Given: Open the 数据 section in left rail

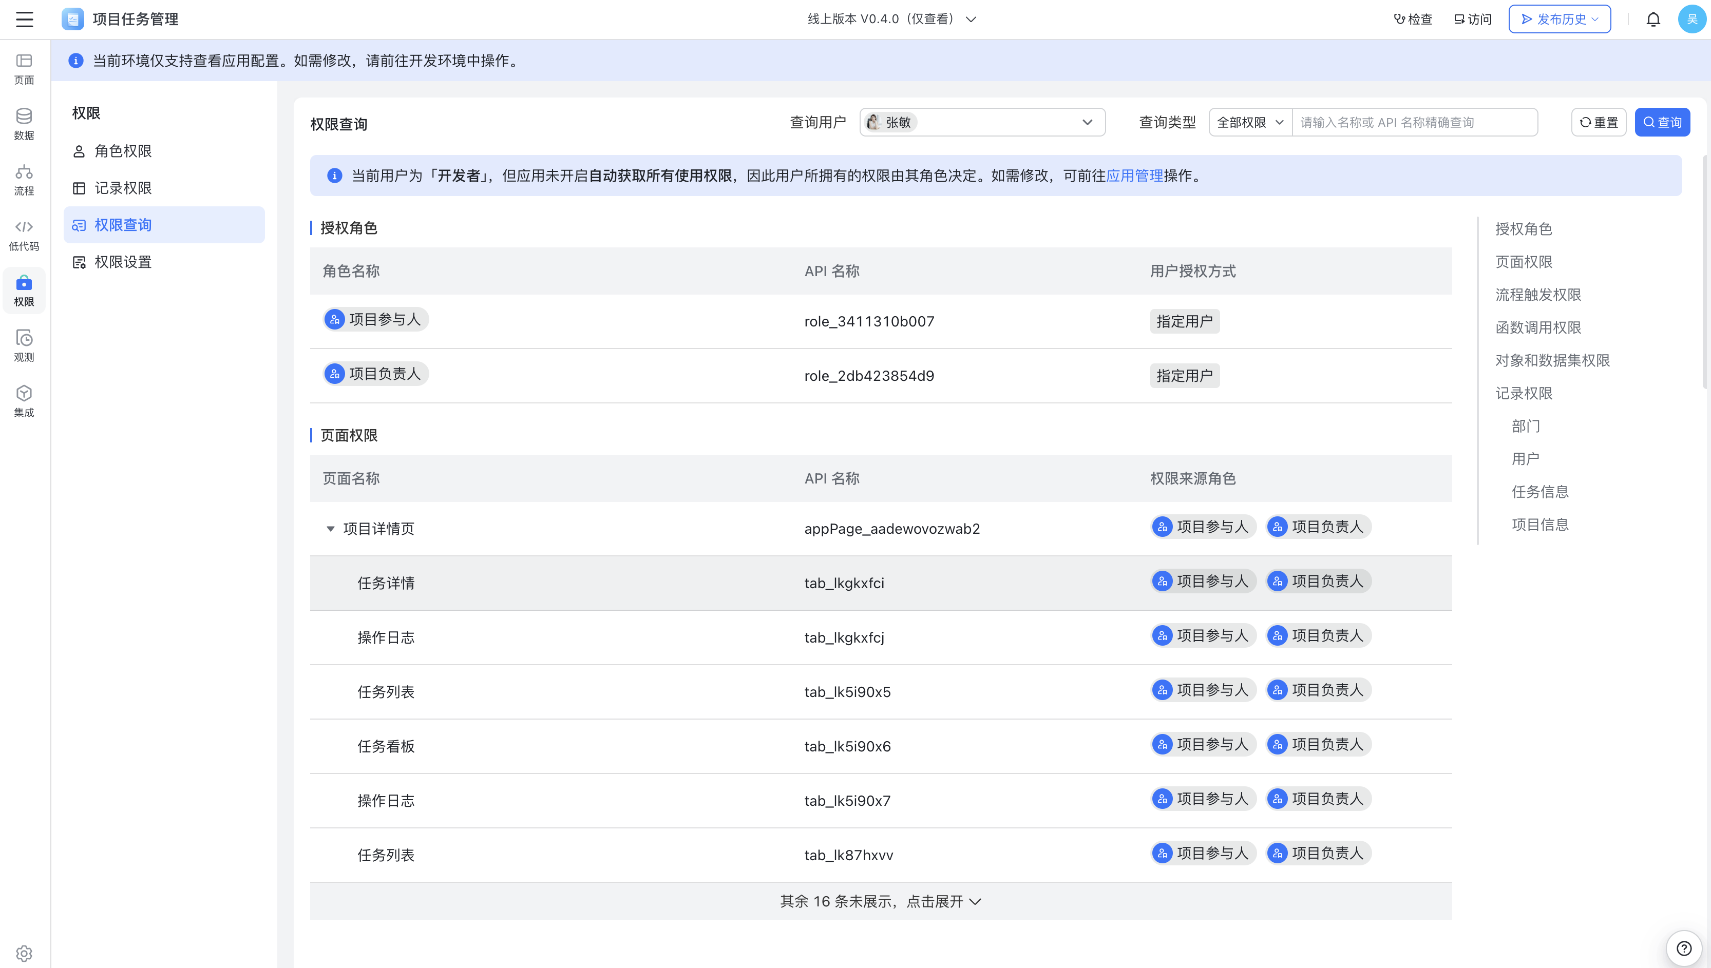Looking at the screenshot, I should point(24,124).
